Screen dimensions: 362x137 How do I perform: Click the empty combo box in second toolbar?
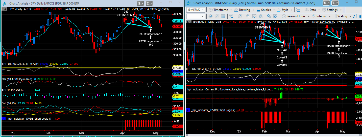pos(196,16)
